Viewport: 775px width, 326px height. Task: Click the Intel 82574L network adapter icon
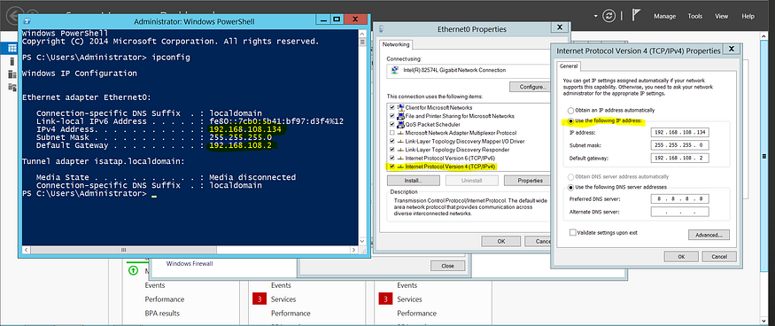pyautogui.click(x=393, y=70)
